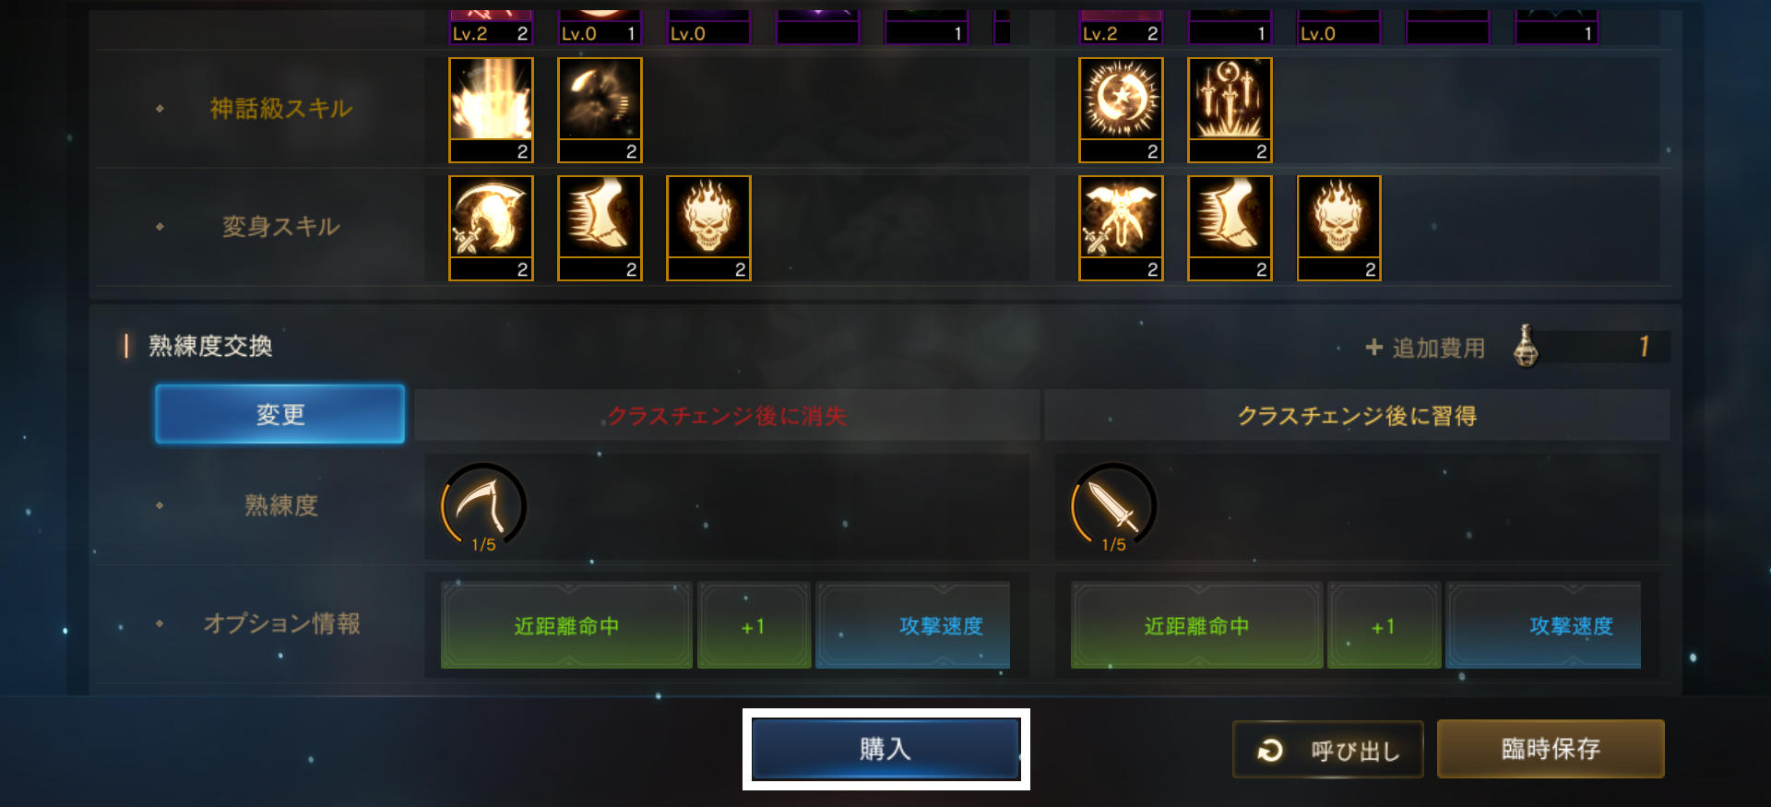Select the left flaming skull transformation skill
Screen dimensions: 1771x807
coord(708,228)
